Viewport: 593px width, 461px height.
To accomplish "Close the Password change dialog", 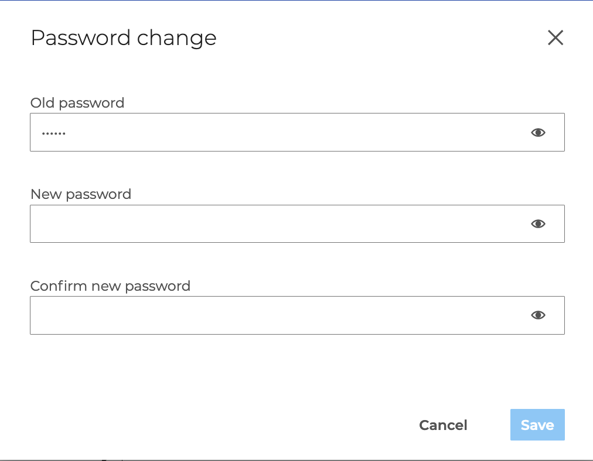I will [x=555, y=38].
